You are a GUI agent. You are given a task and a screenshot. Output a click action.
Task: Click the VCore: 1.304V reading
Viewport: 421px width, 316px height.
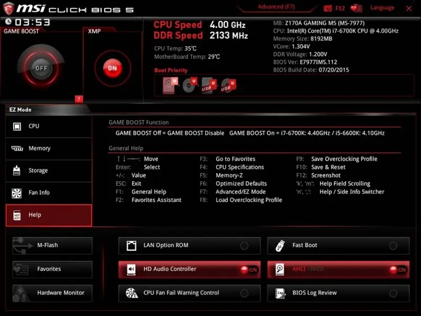[x=292, y=46]
